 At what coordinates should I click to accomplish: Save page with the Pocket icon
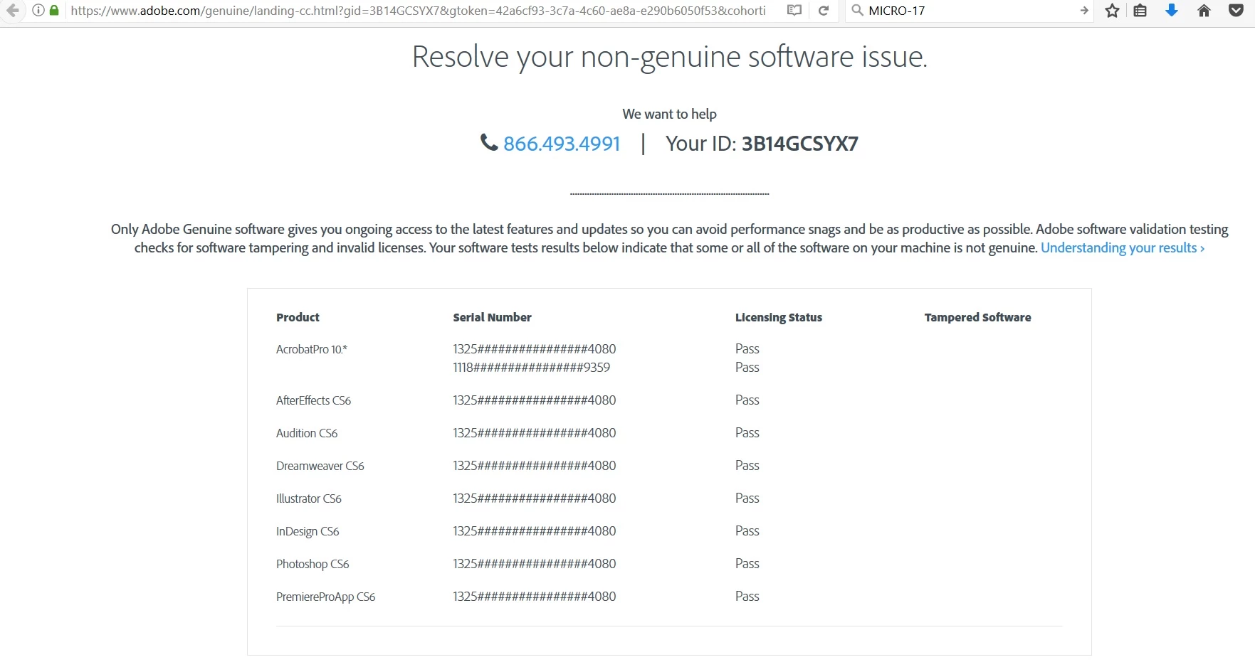[x=1236, y=11]
